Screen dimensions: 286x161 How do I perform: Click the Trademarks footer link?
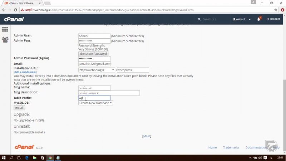(x=231, y=147)
